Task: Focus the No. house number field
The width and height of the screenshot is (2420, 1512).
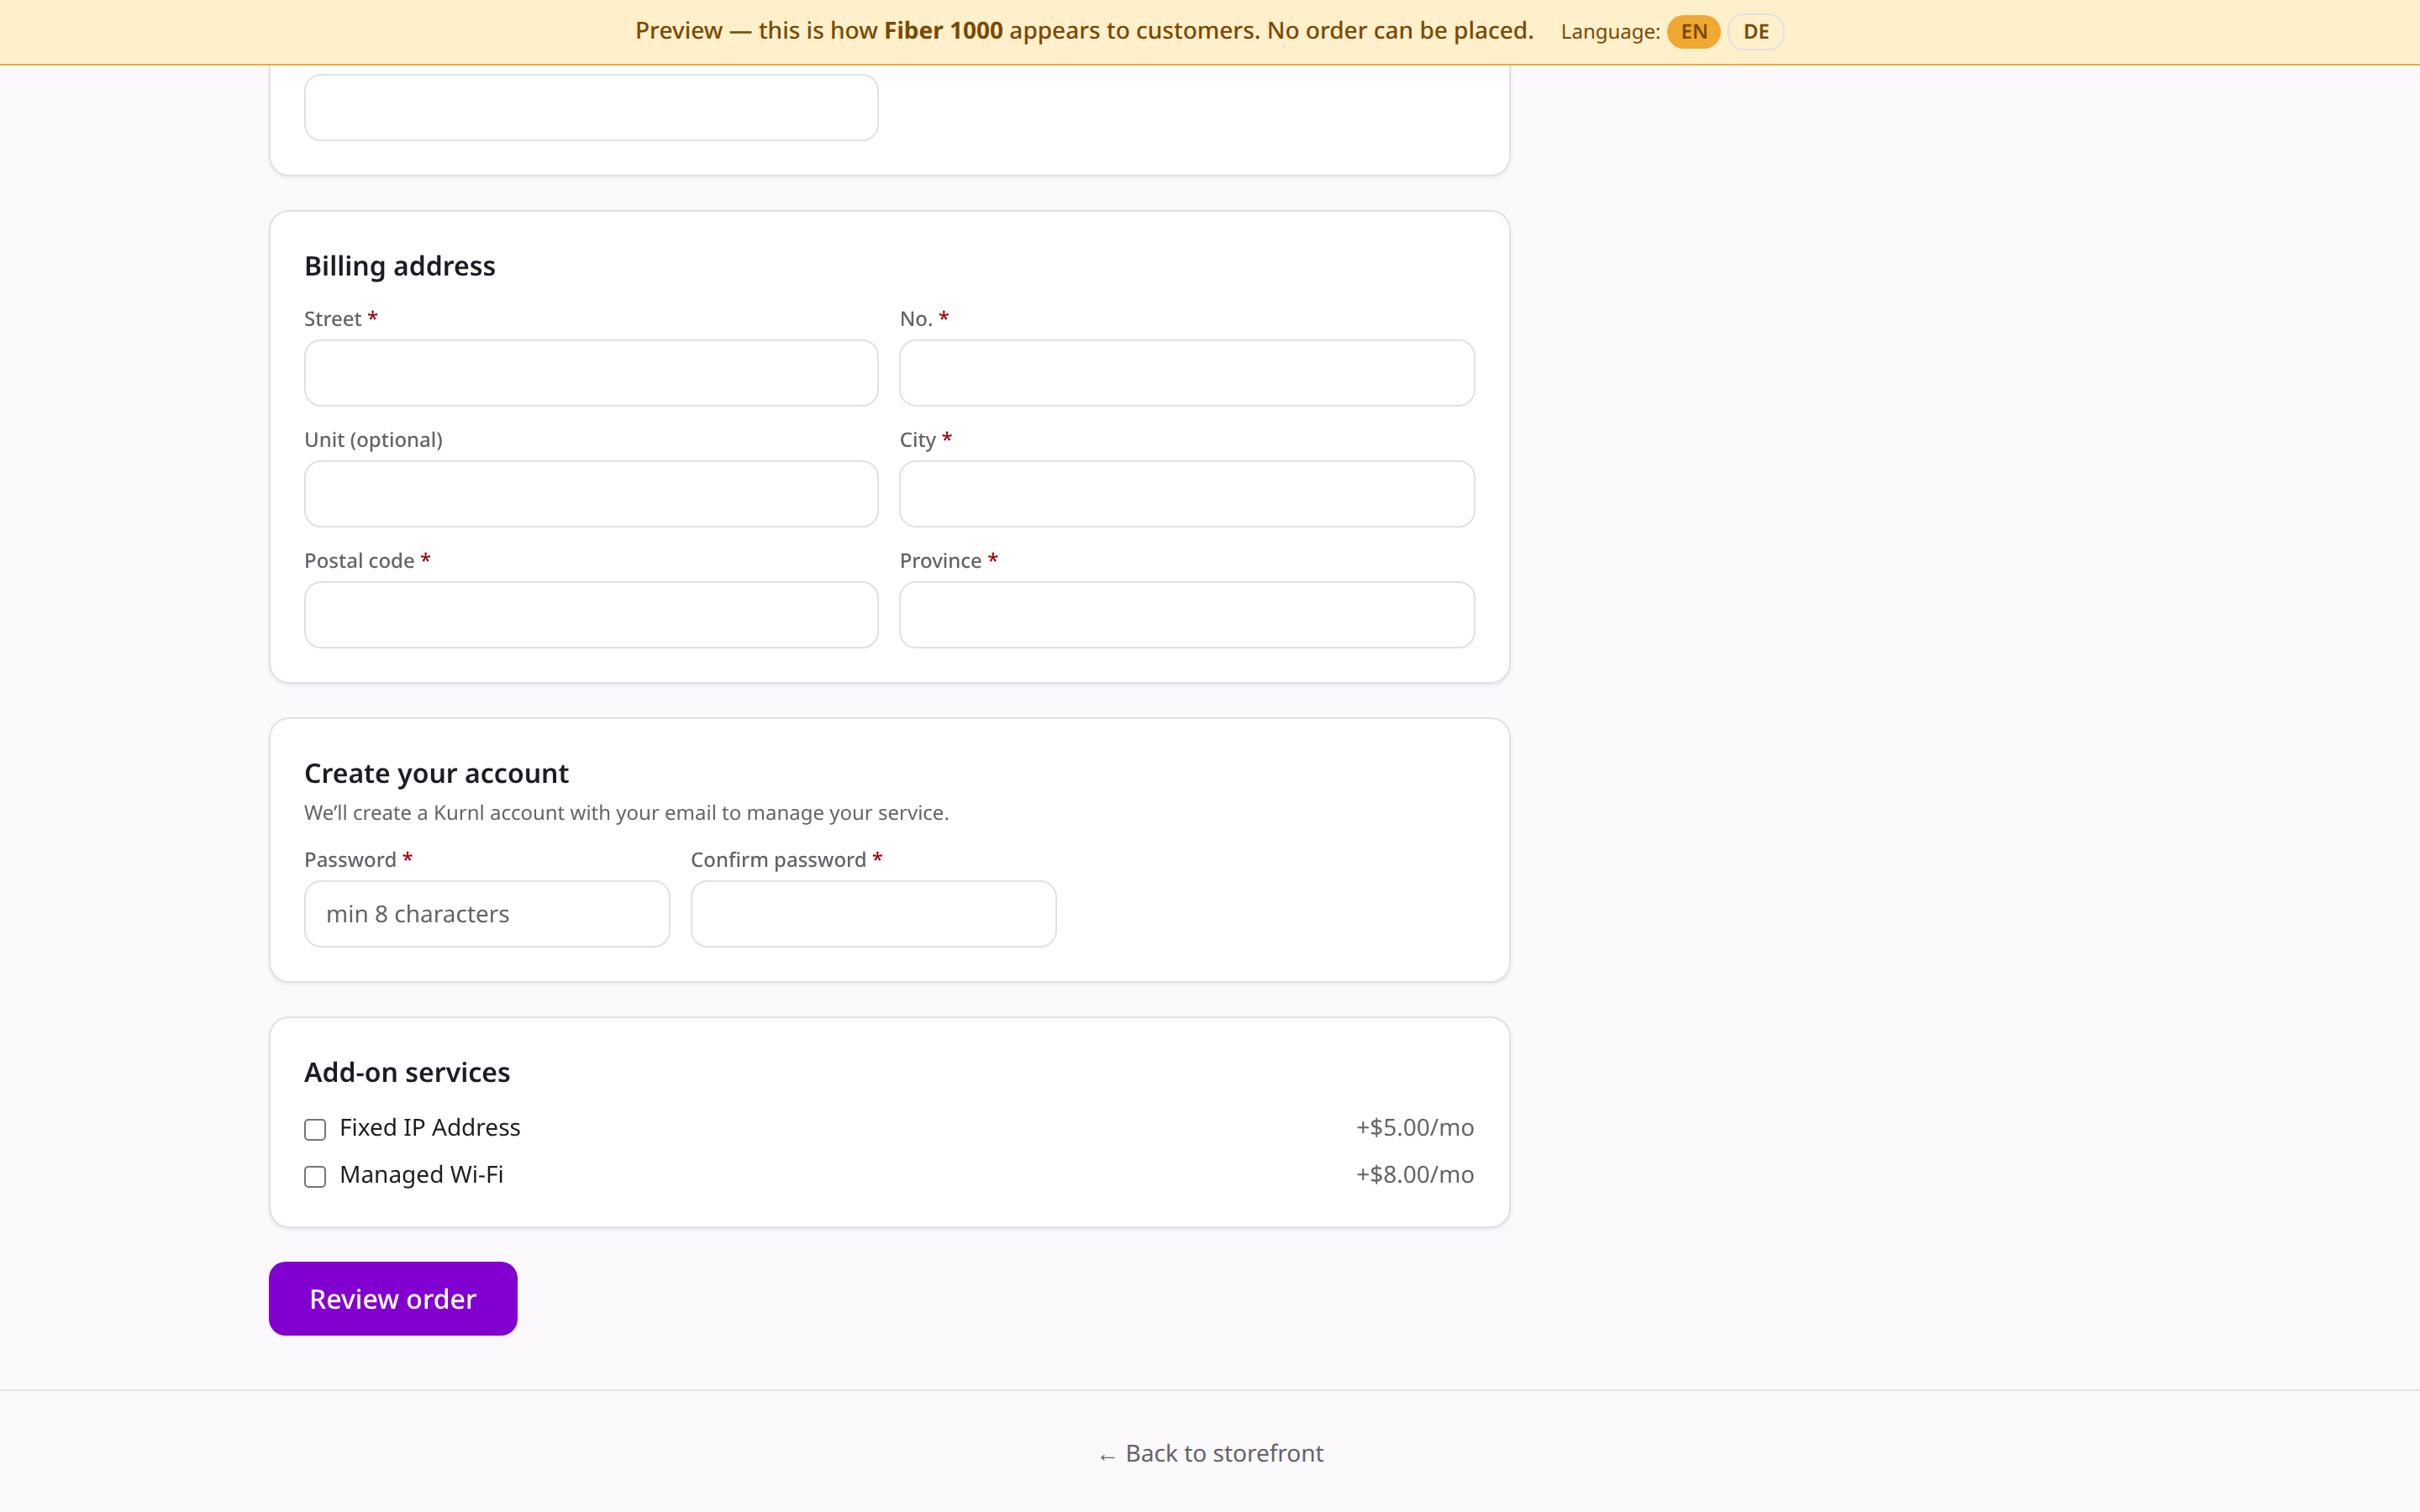Action: tap(1187, 373)
